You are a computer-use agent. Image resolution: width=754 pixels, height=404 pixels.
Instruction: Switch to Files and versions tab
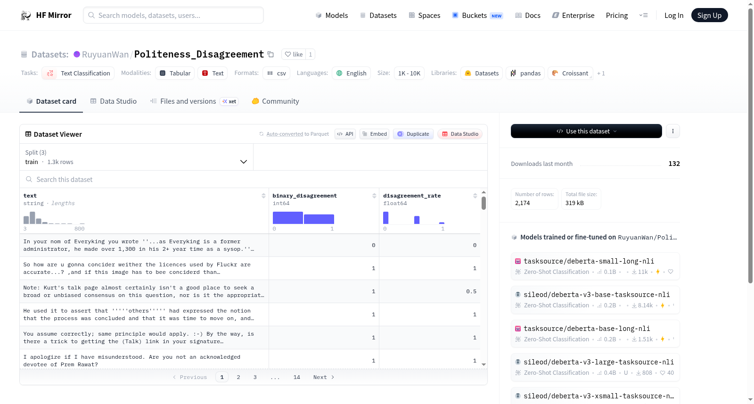194,101
